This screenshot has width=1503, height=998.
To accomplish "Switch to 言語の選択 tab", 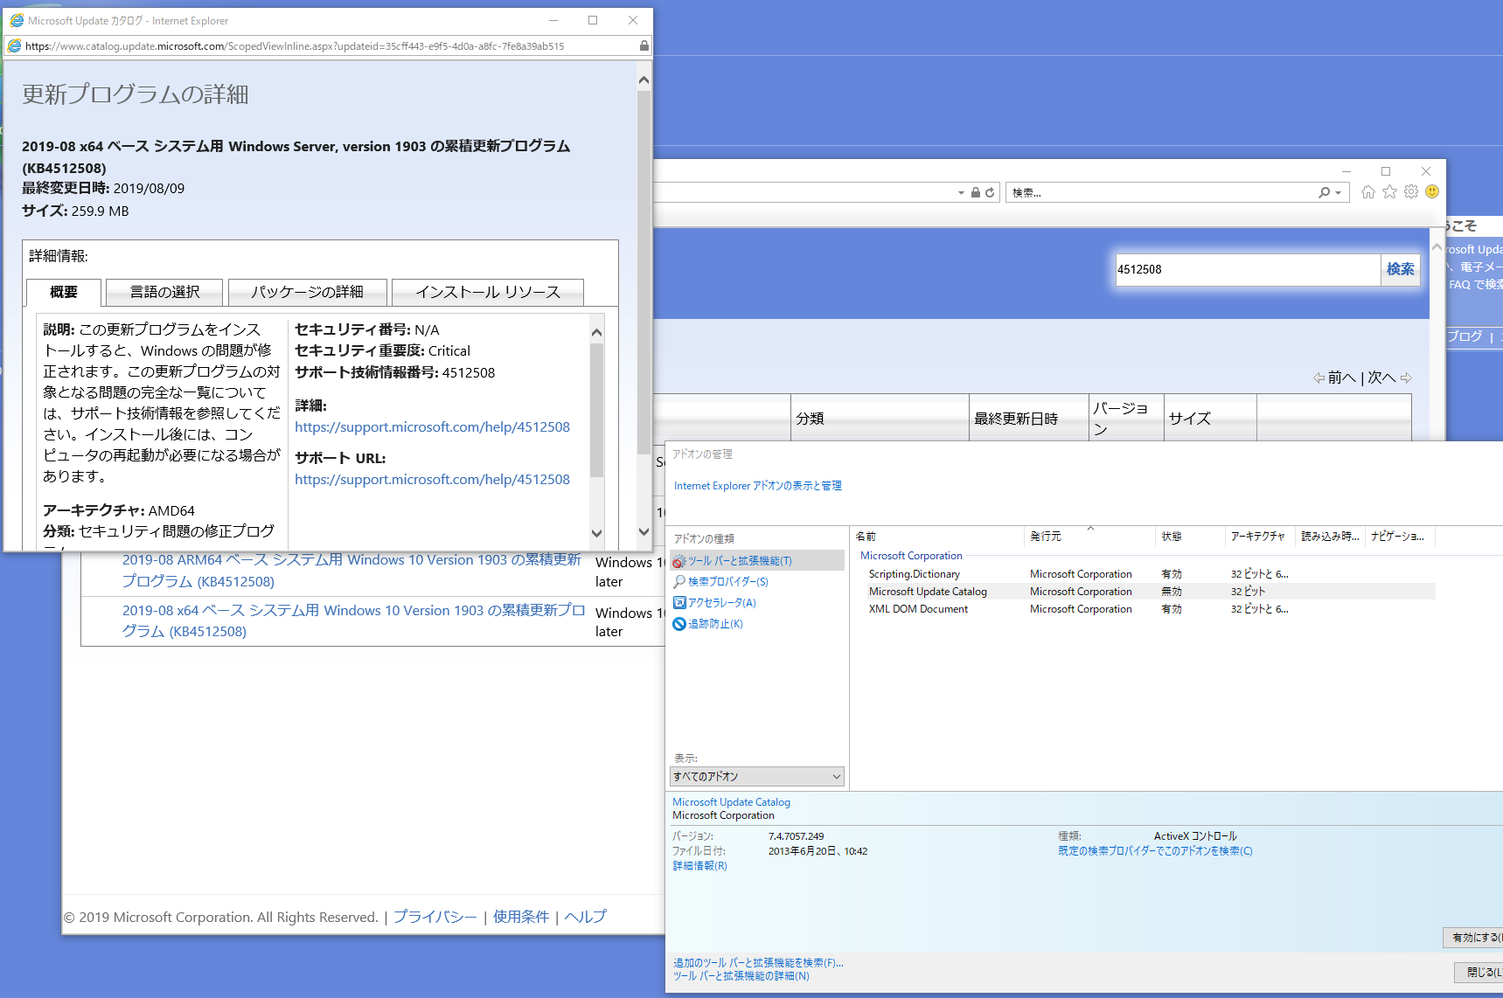I will (x=164, y=292).
